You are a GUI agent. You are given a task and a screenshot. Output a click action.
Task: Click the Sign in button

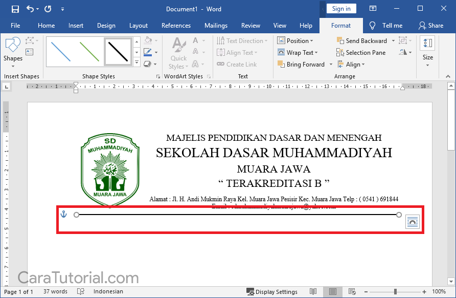pos(341,9)
